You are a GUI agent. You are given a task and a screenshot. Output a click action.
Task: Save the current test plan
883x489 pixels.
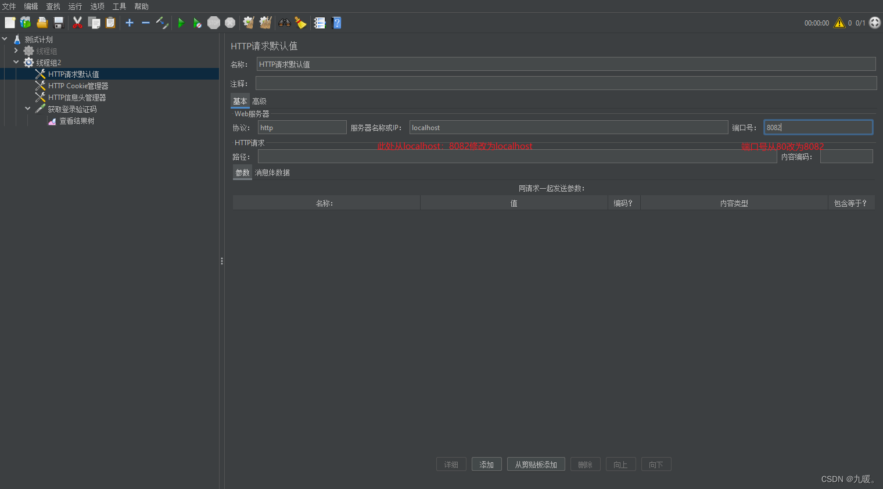click(x=58, y=23)
